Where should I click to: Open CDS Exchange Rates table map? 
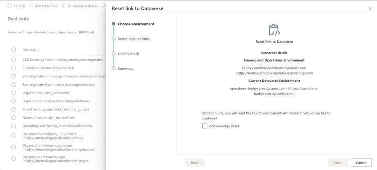point(63,60)
